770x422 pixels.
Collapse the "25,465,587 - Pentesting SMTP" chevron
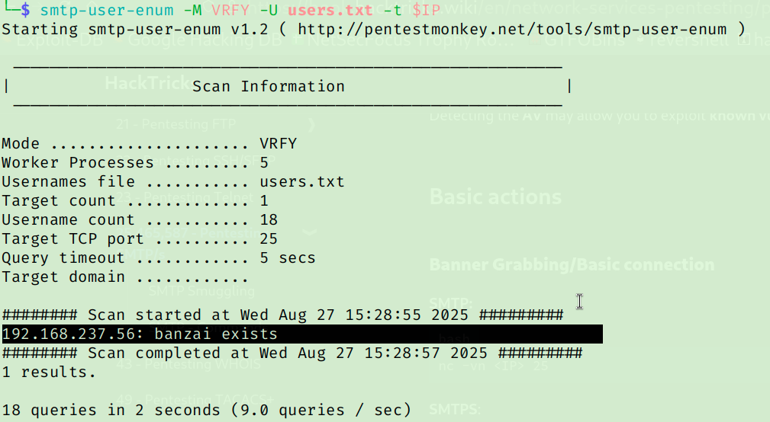tap(309, 232)
